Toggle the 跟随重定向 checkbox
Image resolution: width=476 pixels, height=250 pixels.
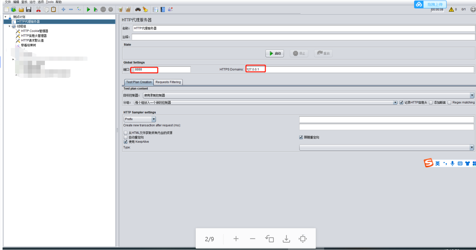(x=301, y=137)
